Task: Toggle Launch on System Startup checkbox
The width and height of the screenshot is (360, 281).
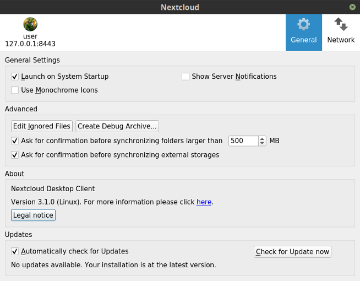Action: [x=15, y=77]
